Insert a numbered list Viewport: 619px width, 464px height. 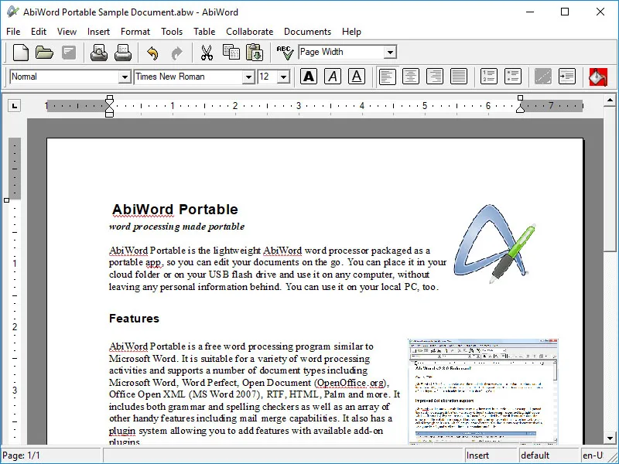(489, 77)
